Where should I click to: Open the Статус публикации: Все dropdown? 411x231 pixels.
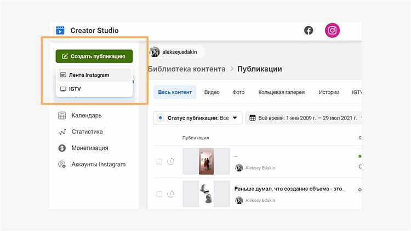[x=198, y=118]
